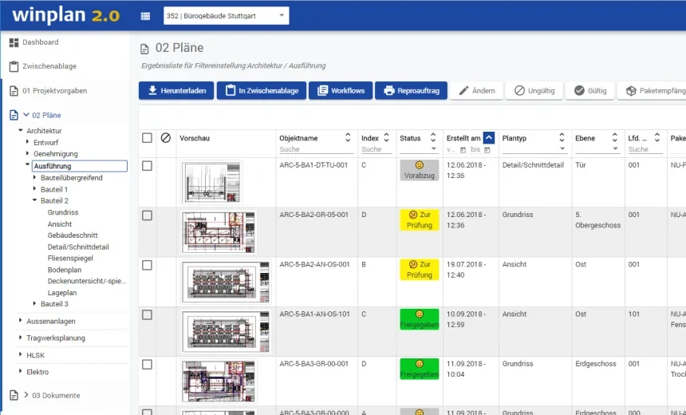Click the Index search field
Image resolution: width=686 pixels, height=415 pixels.
click(x=377, y=149)
